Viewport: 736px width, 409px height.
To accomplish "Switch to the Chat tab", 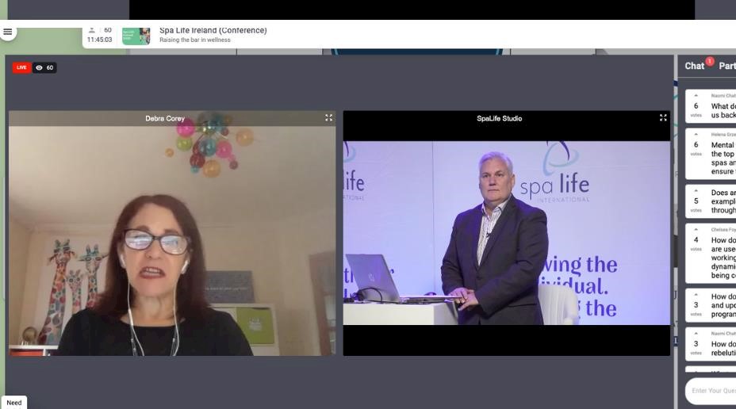I will [694, 66].
